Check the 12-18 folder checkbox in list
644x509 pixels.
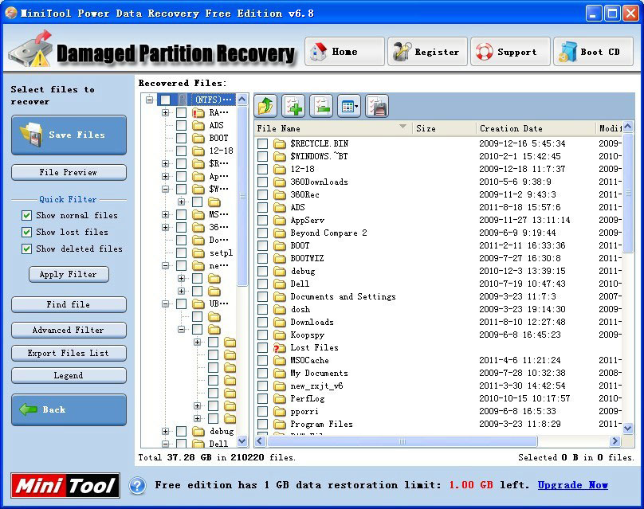[x=263, y=169]
